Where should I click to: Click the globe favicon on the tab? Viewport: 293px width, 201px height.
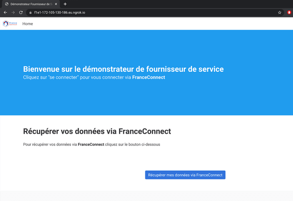(7, 4)
